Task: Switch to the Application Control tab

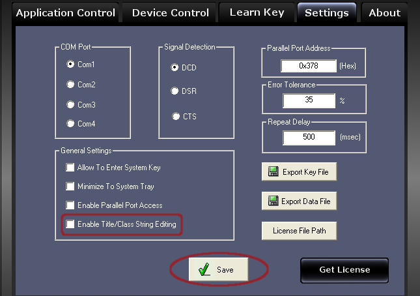Action: (x=65, y=12)
